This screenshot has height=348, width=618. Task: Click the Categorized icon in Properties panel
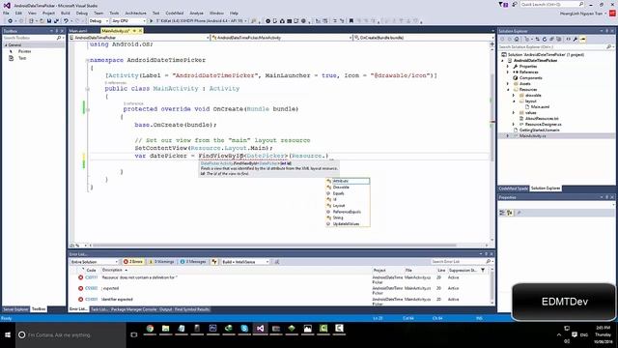(x=502, y=213)
